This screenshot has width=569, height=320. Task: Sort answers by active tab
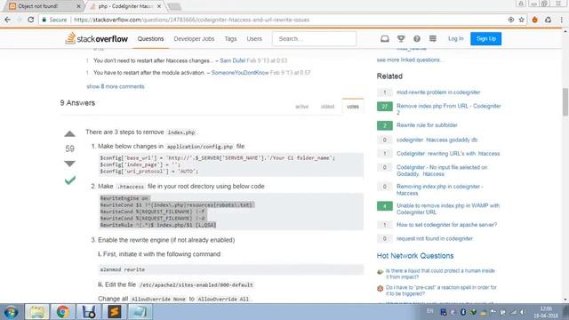[301, 107]
